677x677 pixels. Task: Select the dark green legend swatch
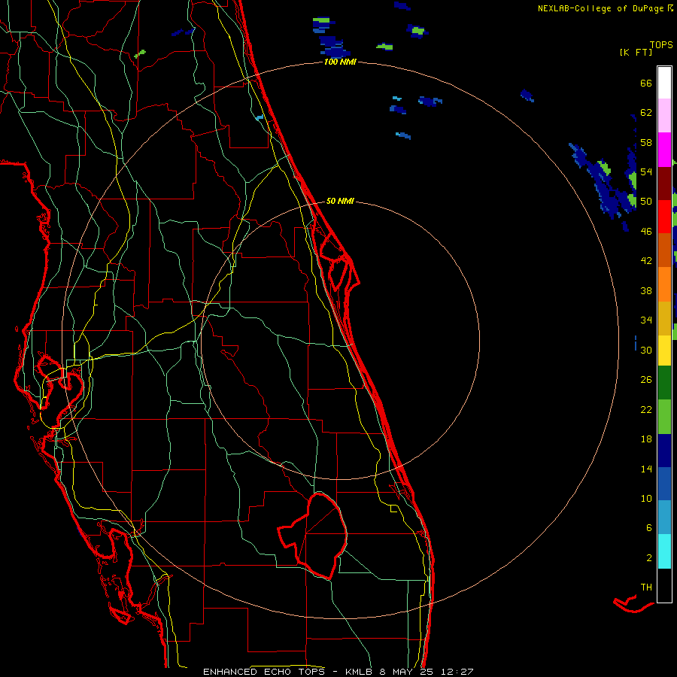tap(664, 383)
